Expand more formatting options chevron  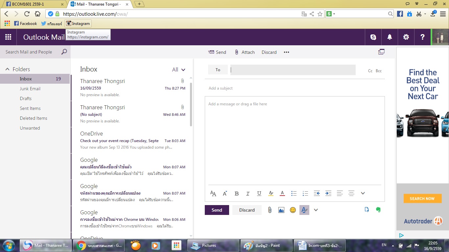(x=363, y=194)
